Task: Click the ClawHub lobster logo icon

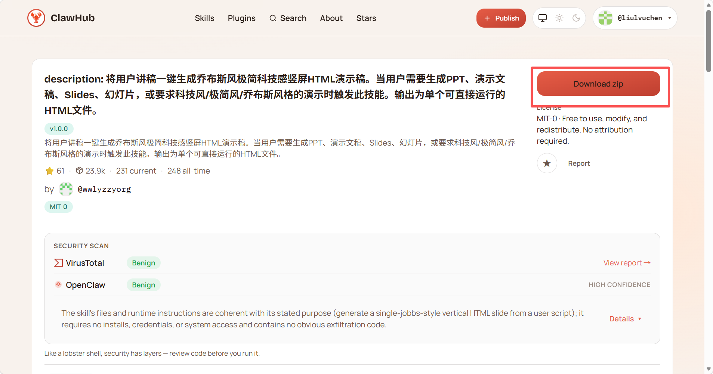Action: [36, 18]
